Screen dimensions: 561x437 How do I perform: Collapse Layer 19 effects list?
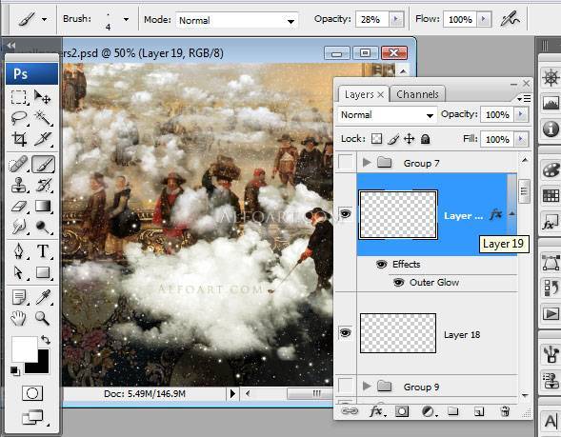point(512,214)
